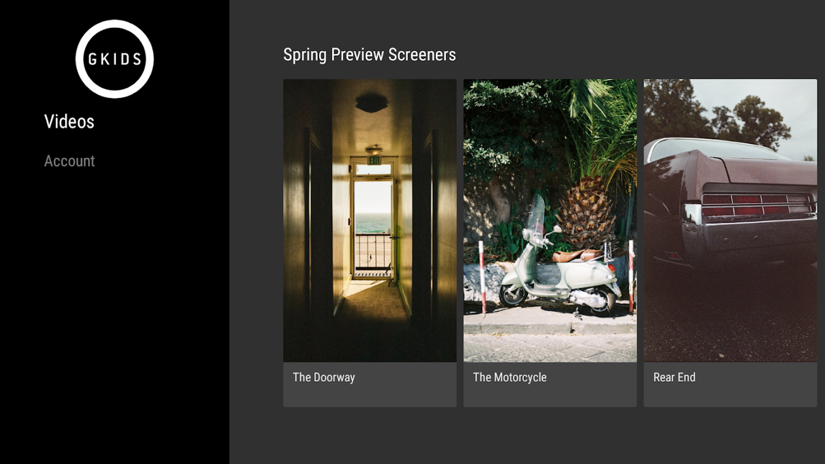This screenshot has width=825, height=464.
Task: Click the GKIDS circular logo
Action: 114,59
